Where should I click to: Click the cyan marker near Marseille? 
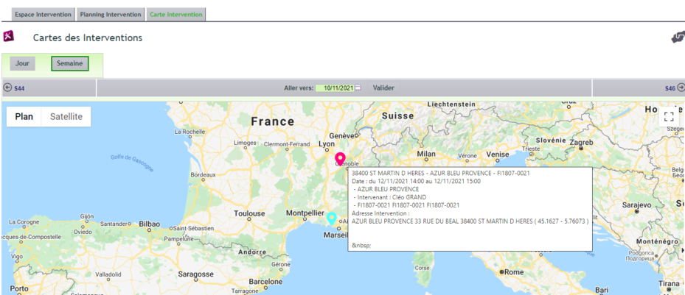(332, 218)
